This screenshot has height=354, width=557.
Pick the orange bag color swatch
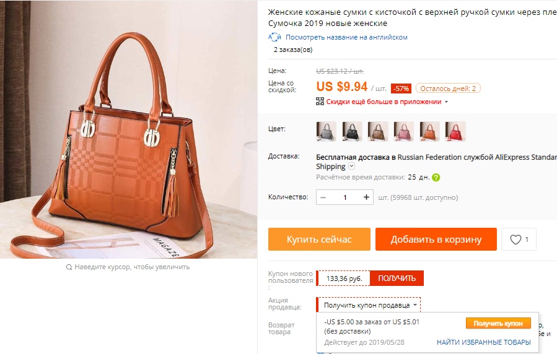point(429,131)
